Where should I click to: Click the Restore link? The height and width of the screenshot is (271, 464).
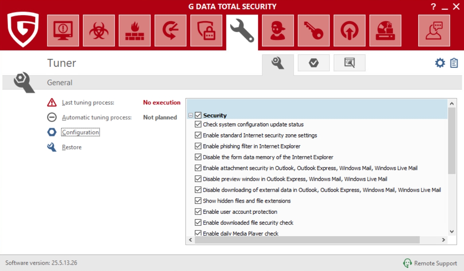72,147
